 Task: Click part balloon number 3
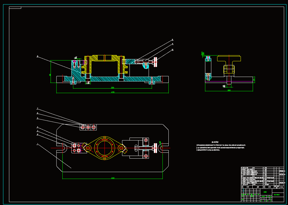pyautogui.click(x=37, y=131)
